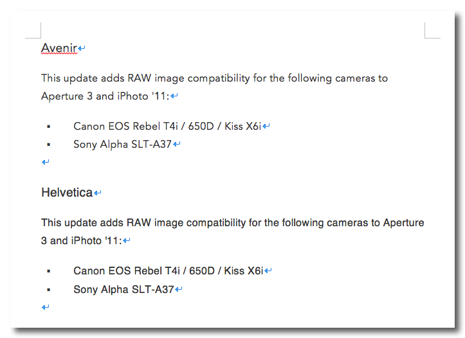Click the last empty paragraph mark
Screen dimensions: 465x338
point(46,307)
